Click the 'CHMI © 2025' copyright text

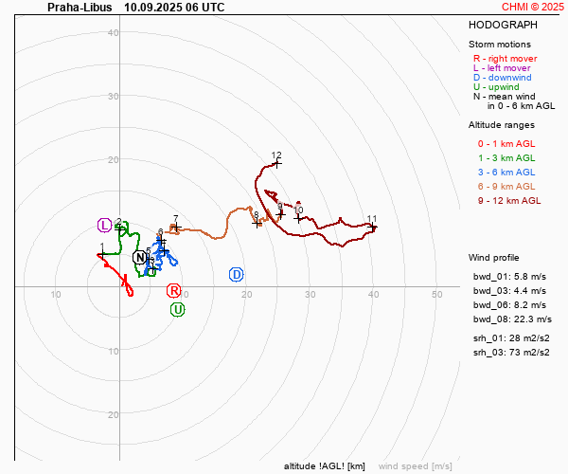click(533, 7)
